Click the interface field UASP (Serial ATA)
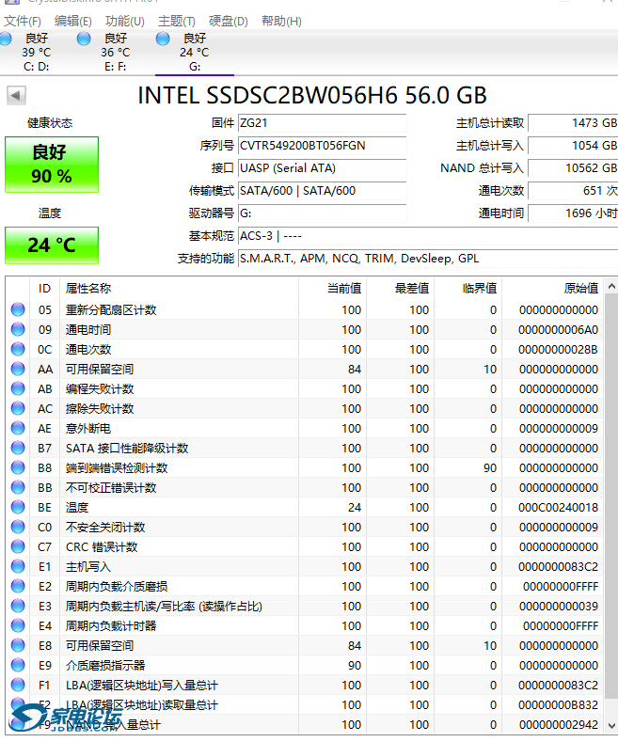The height and width of the screenshot is (742, 618). click(x=323, y=168)
